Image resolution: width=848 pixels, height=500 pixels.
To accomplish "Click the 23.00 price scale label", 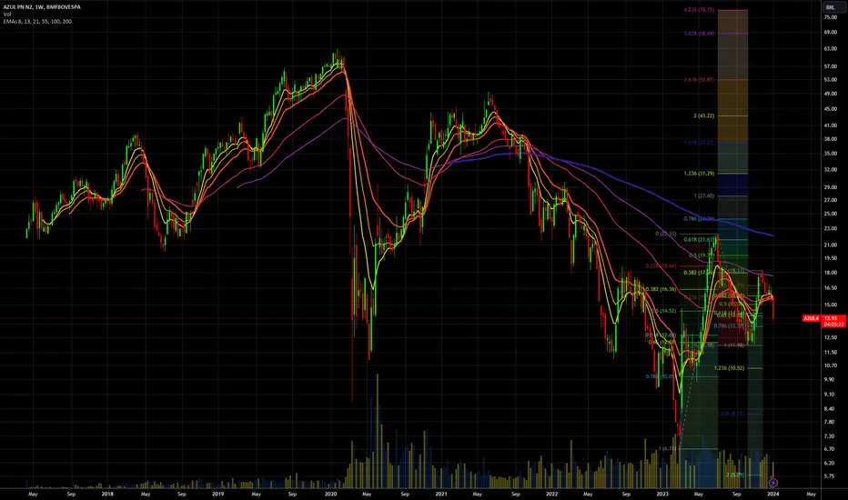I will pos(830,229).
